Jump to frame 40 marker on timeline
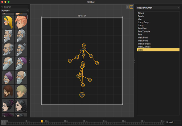This screenshot has height=126, width=182. pos(84,121)
